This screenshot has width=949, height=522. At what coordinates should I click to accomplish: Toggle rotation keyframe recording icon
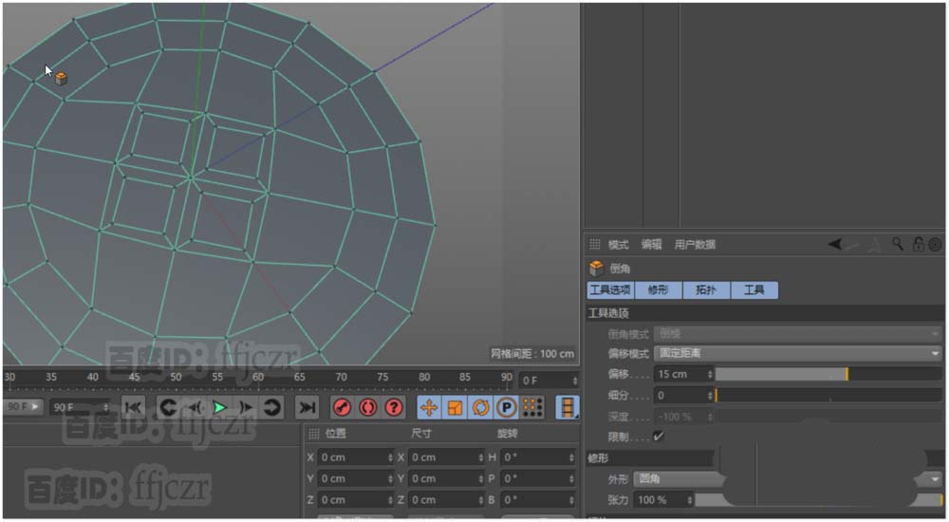480,407
